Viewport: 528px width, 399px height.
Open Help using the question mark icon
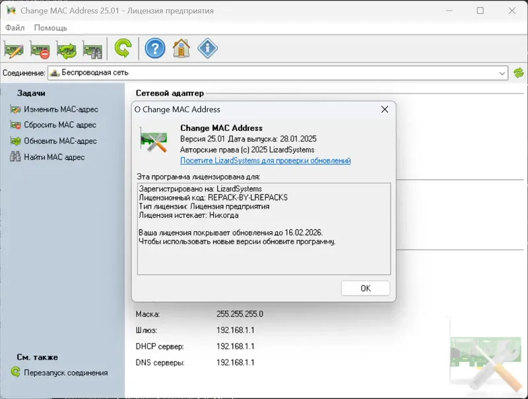154,49
